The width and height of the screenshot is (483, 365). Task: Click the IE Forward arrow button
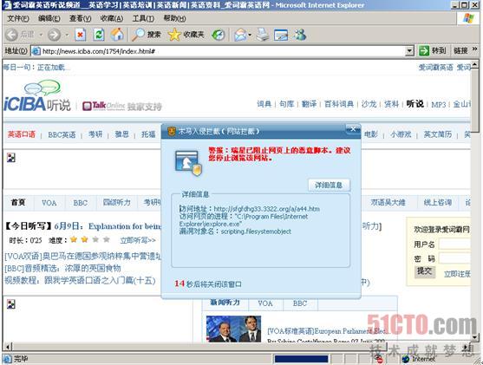(x=55, y=35)
